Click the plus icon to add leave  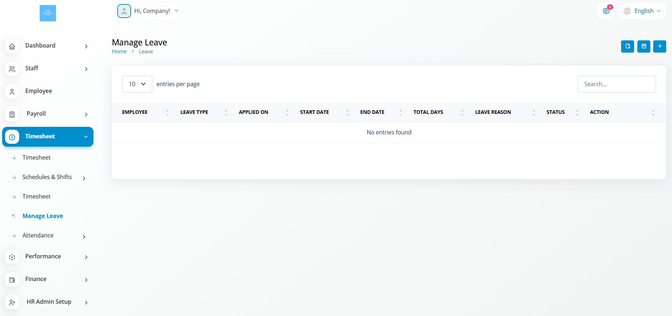tap(659, 46)
